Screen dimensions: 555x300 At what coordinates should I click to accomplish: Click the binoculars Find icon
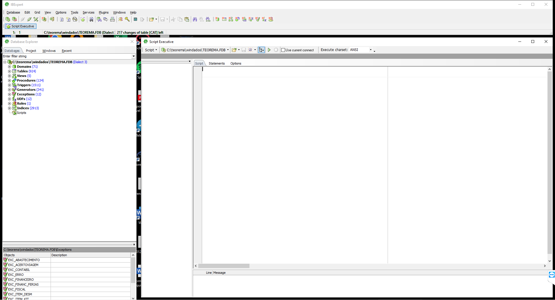195,19
